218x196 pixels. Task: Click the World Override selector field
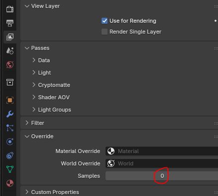point(162,163)
